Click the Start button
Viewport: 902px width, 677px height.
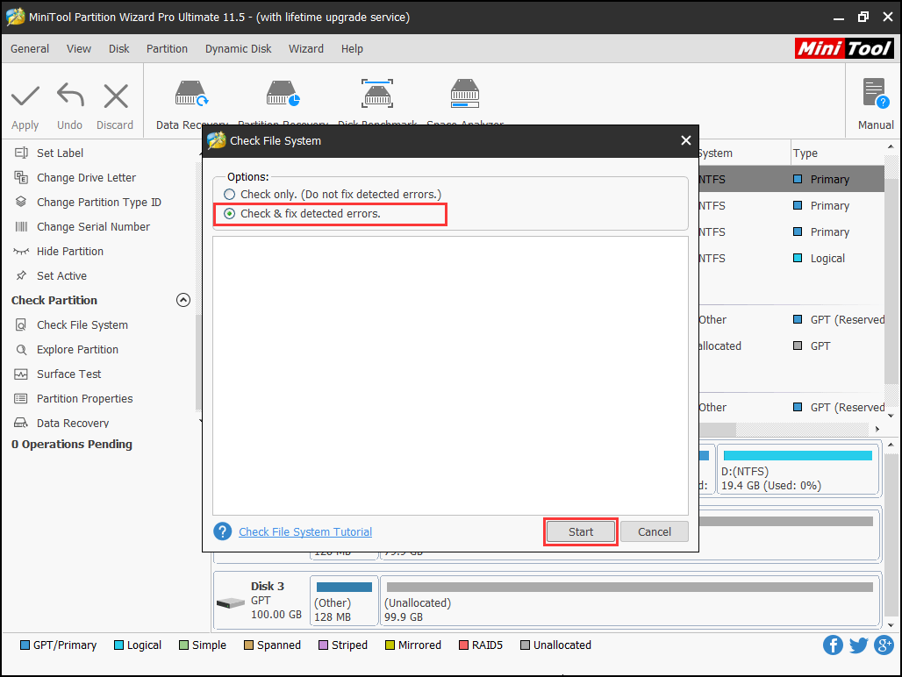(581, 531)
